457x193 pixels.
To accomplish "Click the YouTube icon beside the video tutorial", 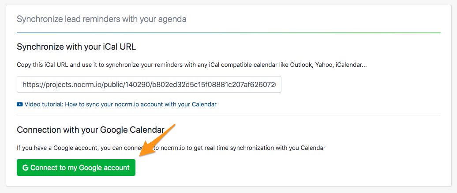I will click(x=20, y=105).
